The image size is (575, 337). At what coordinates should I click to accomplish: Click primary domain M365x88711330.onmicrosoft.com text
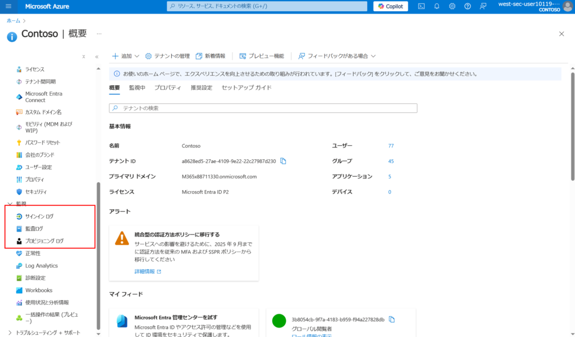[x=220, y=177]
